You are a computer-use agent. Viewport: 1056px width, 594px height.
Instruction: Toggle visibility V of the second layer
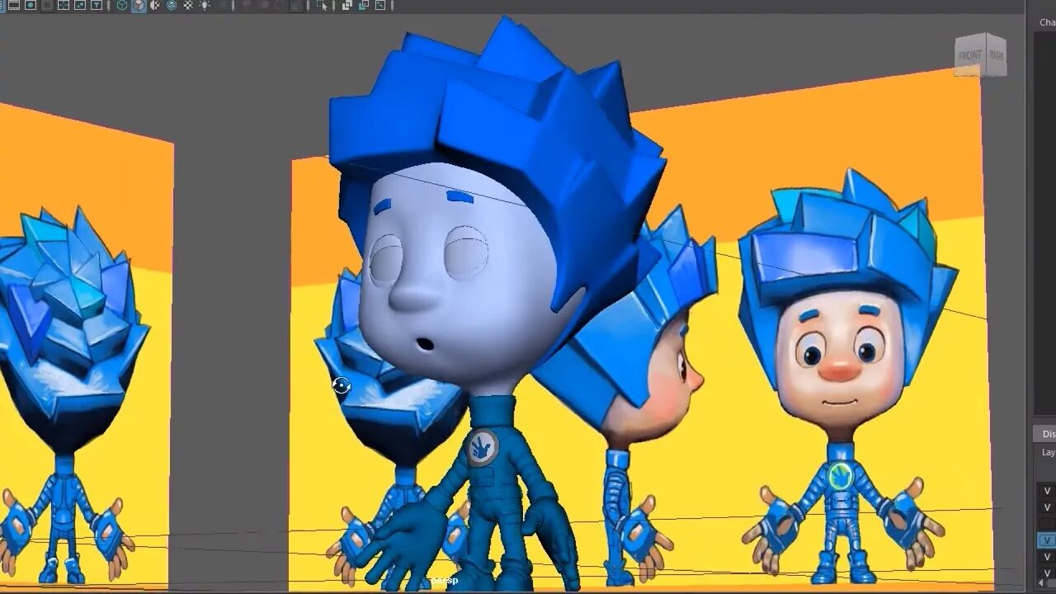(x=1047, y=507)
